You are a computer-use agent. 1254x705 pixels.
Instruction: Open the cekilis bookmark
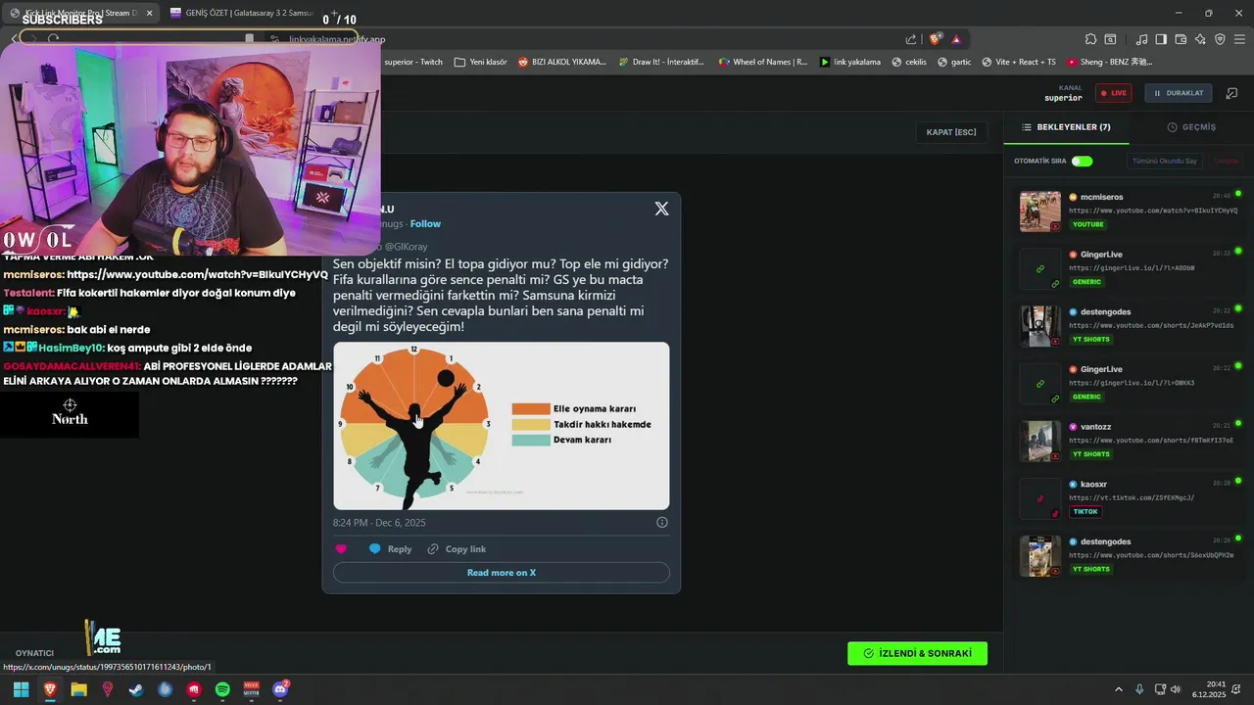[x=909, y=62]
